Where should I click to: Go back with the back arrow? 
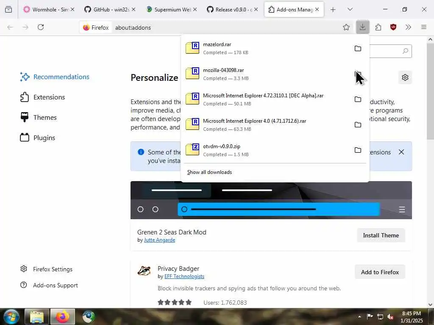pyautogui.click(x=10, y=27)
